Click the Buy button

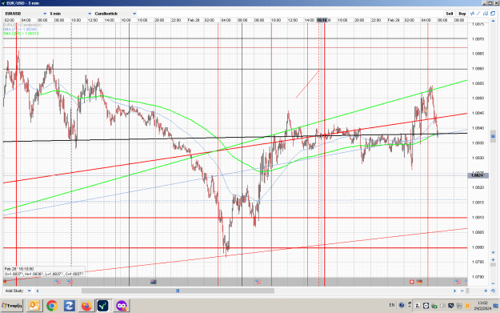click(x=462, y=14)
